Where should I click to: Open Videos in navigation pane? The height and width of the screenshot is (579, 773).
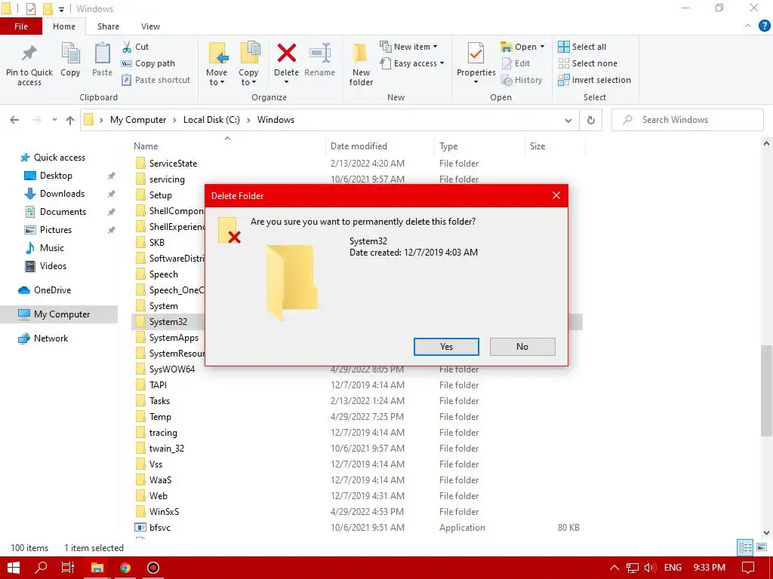point(53,266)
